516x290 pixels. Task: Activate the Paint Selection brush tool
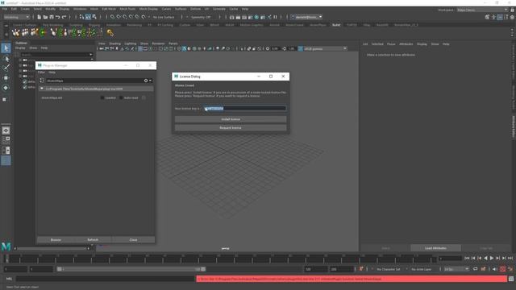pos(6,68)
